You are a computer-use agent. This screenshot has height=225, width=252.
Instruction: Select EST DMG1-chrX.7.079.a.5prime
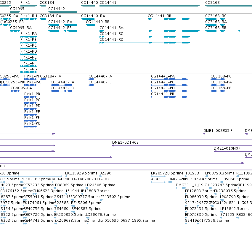point(170,182)
